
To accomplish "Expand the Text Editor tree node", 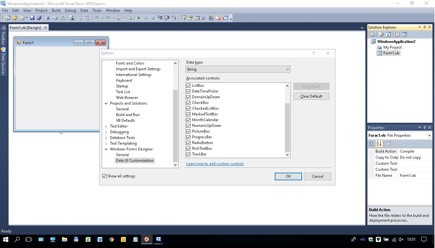I will point(106,126).
